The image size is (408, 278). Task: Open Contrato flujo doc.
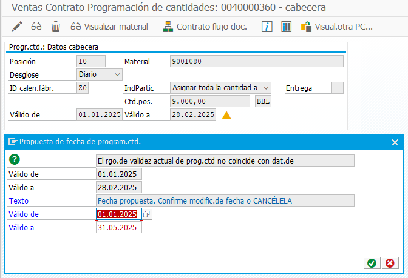coord(205,27)
